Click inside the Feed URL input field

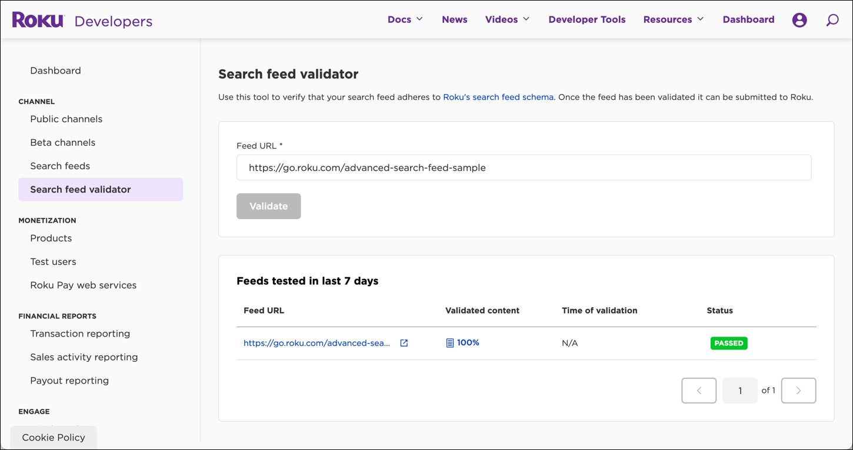click(x=524, y=167)
